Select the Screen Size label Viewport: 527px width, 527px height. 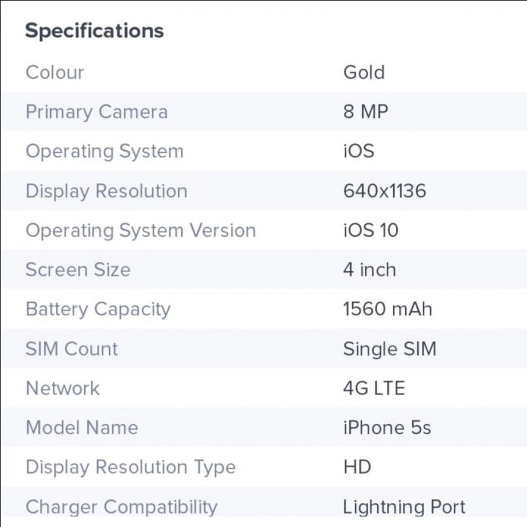(x=78, y=269)
